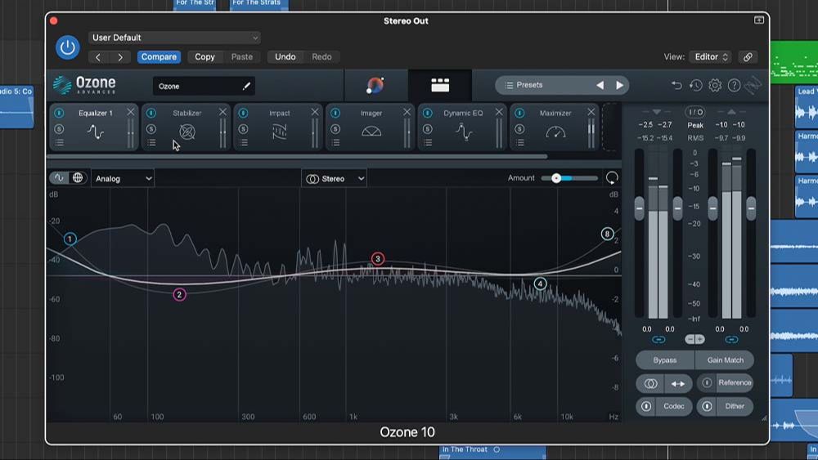Click the Compare button

(159, 56)
